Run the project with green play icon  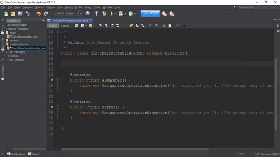[112, 14]
